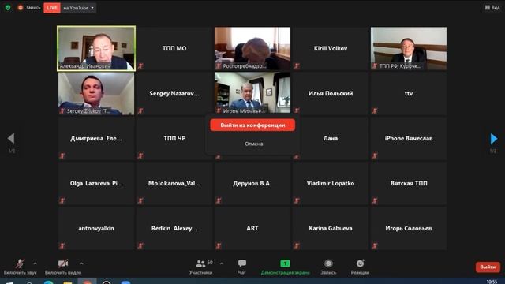Select the Sergey.Nazarov participant tile
Screen dimensions: 505x284
pos(174,93)
